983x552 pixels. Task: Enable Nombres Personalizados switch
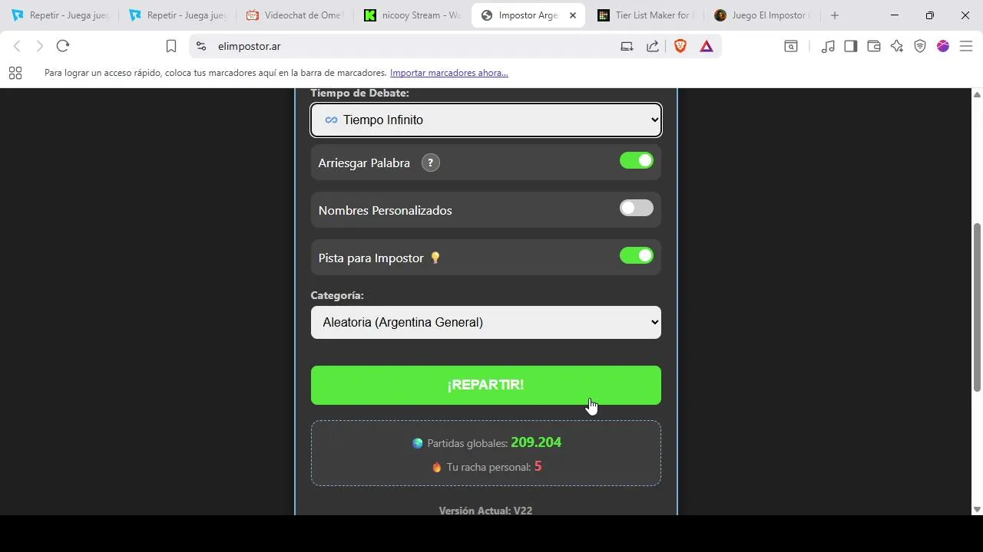click(x=637, y=208)
